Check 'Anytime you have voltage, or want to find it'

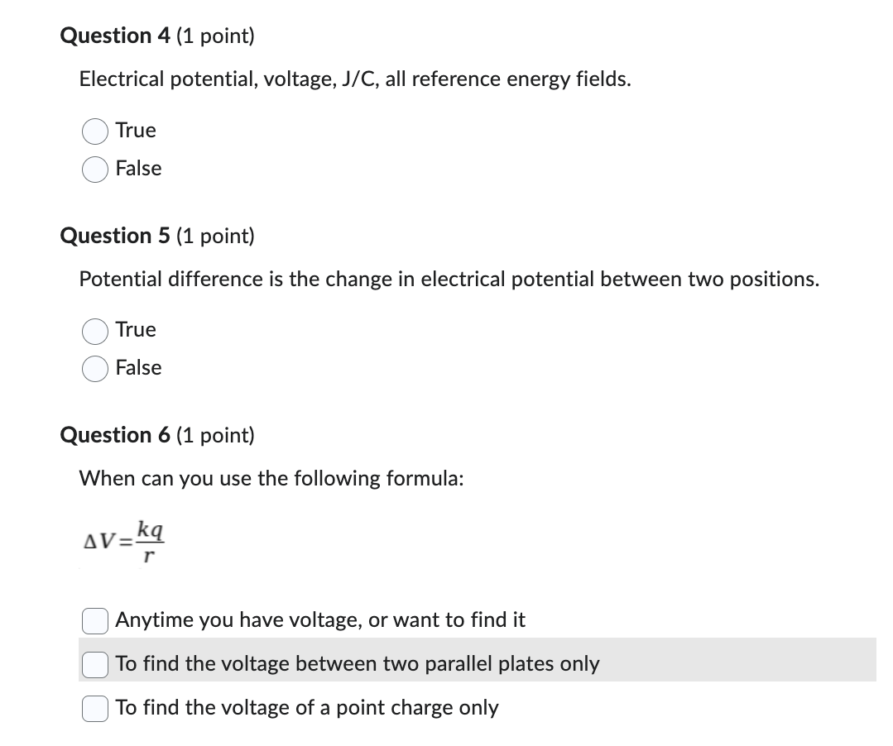(94, 621)
